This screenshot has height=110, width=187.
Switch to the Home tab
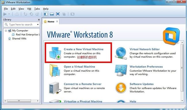click(51, 22)
